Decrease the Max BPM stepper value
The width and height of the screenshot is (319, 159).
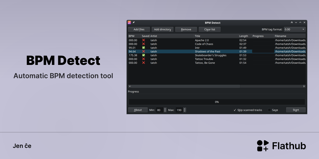pyautogui.click(x=185, y=111)
